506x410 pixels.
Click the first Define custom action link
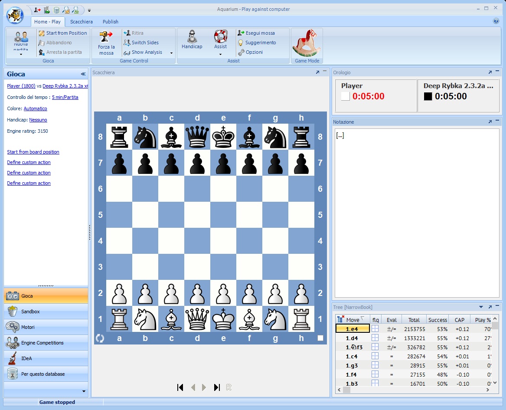29,162
